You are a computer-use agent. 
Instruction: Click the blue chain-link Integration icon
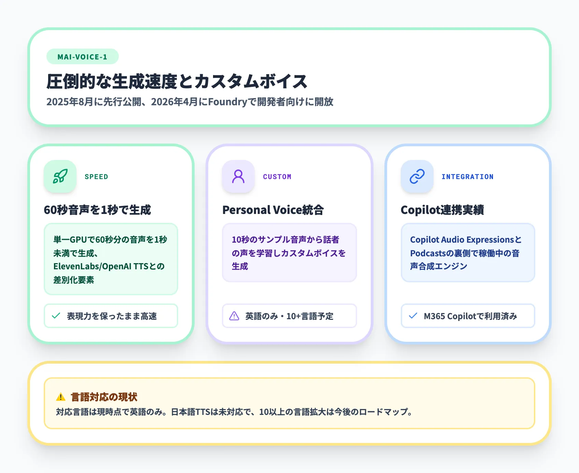417,176
